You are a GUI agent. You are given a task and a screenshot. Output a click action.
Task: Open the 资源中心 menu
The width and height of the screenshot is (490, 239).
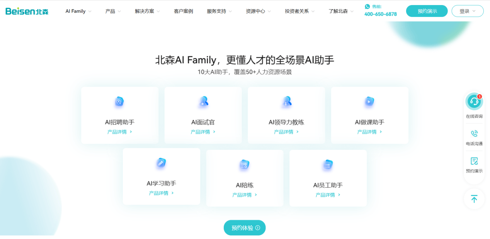[x=258, y=11]
